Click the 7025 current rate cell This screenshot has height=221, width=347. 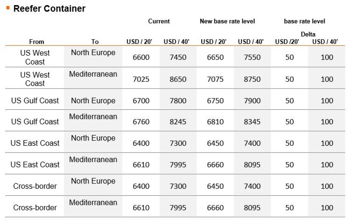[141, 79]
